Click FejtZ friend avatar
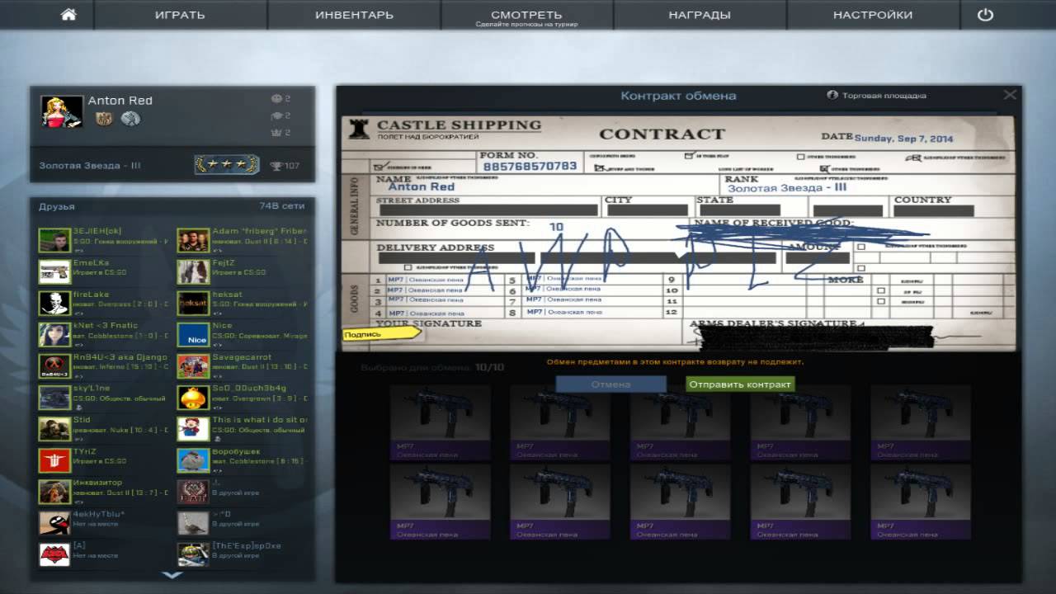The width and height of the screenshot is (1056, 594). (193, 271)
